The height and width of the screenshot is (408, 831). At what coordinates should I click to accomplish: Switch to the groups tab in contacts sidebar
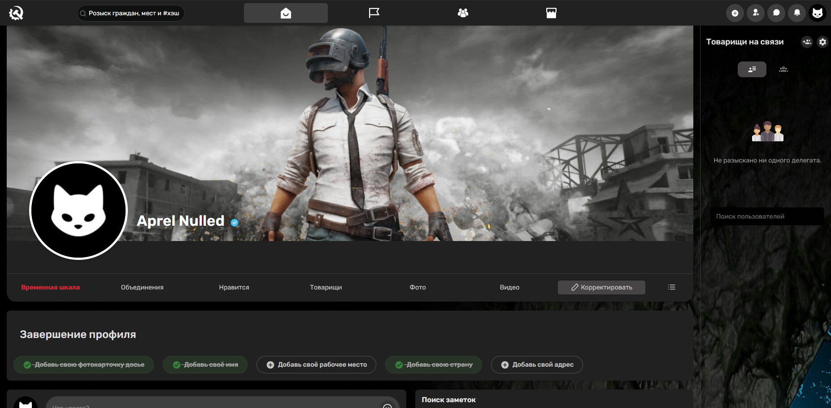[783, 69]
